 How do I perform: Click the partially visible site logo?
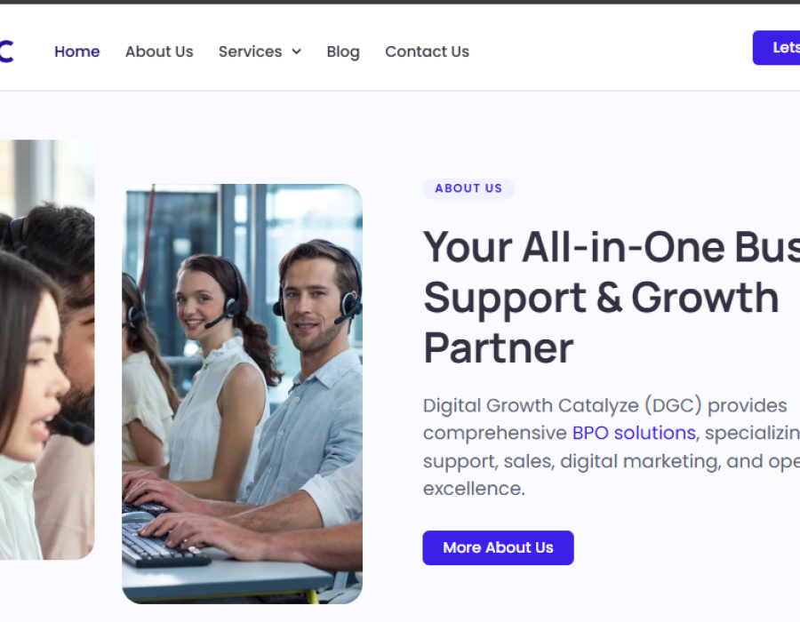click(x=6, y=51)
